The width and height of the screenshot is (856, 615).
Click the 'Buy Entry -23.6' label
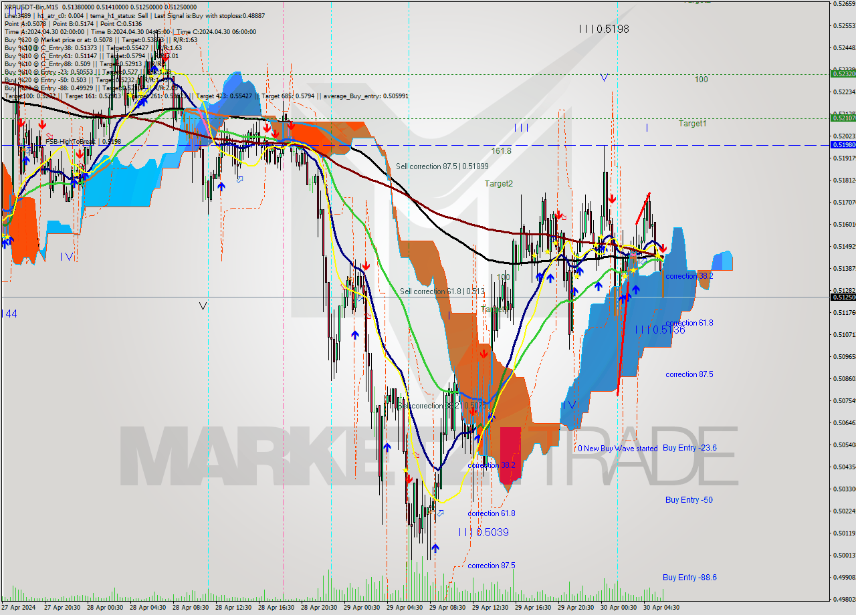[690, 448]
